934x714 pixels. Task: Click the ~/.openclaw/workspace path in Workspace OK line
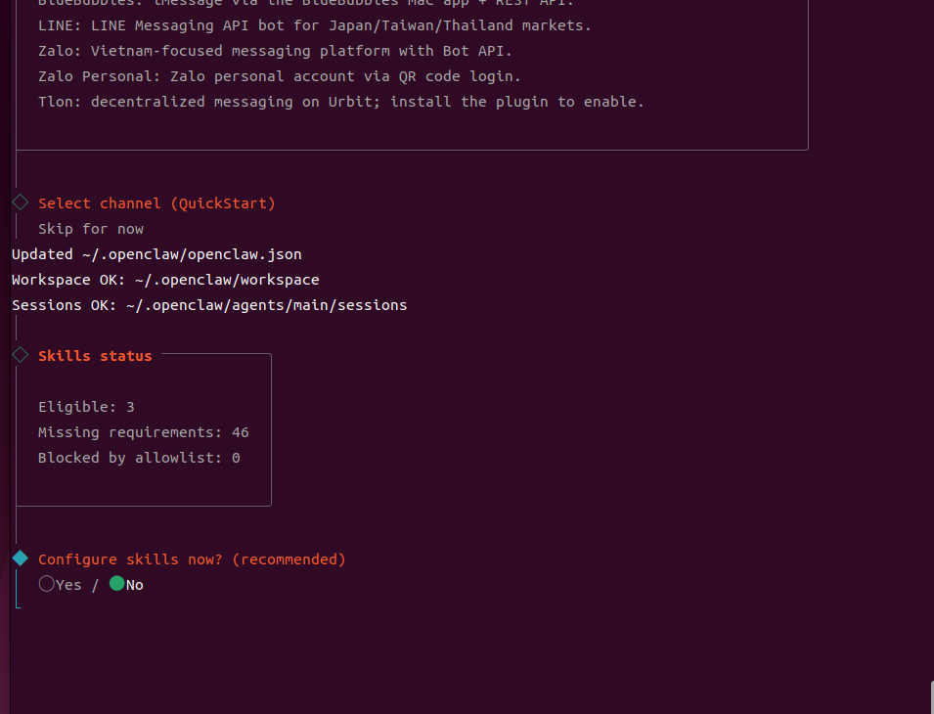click(227, 280)
